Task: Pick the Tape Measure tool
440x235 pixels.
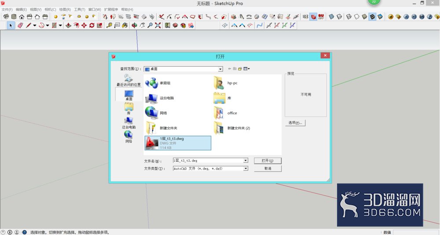Action: (x=109, y=25)
